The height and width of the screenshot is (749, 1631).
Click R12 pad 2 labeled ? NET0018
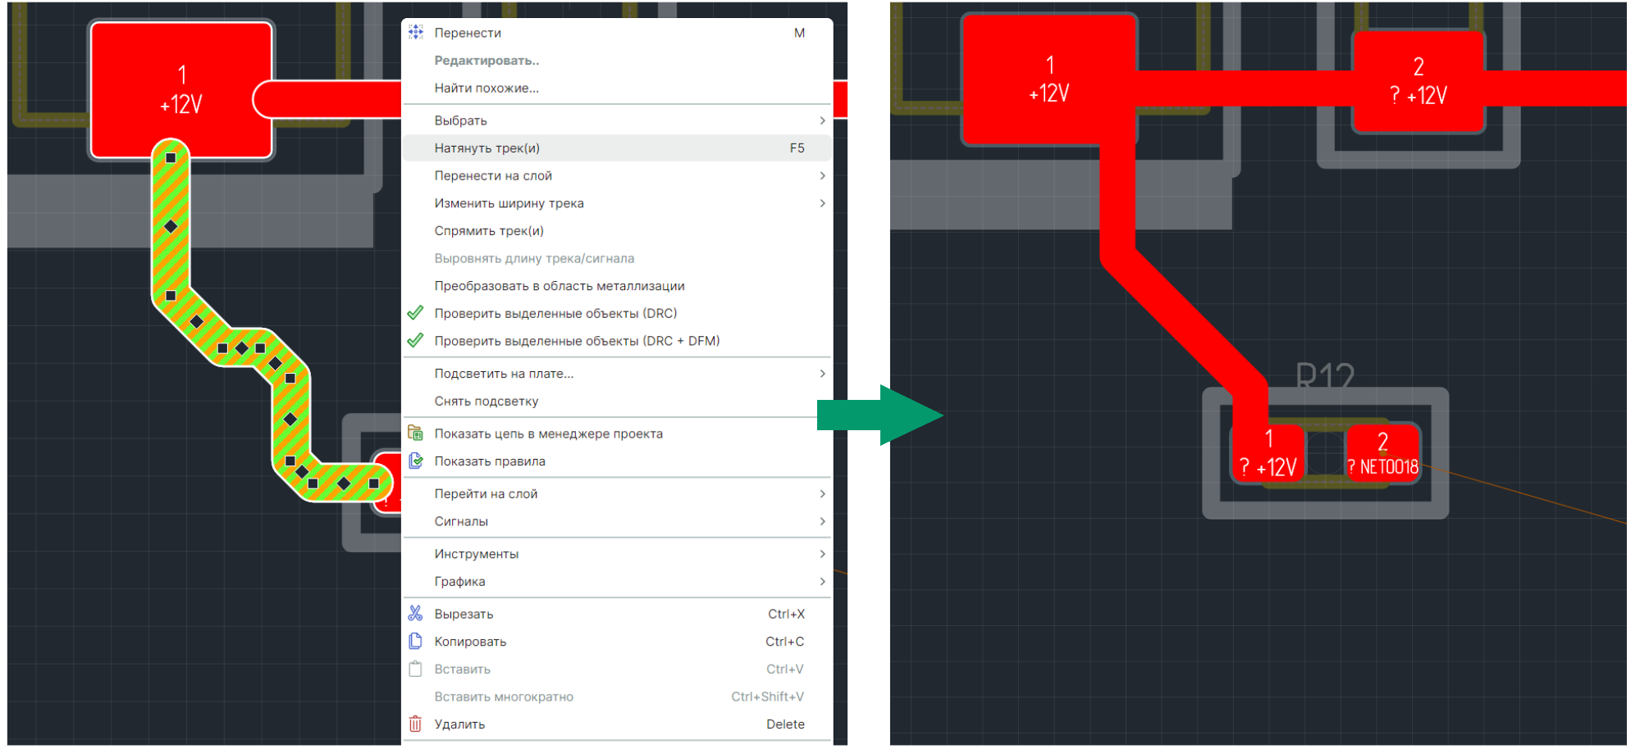pyautogui.click(x=1383, y=453)
